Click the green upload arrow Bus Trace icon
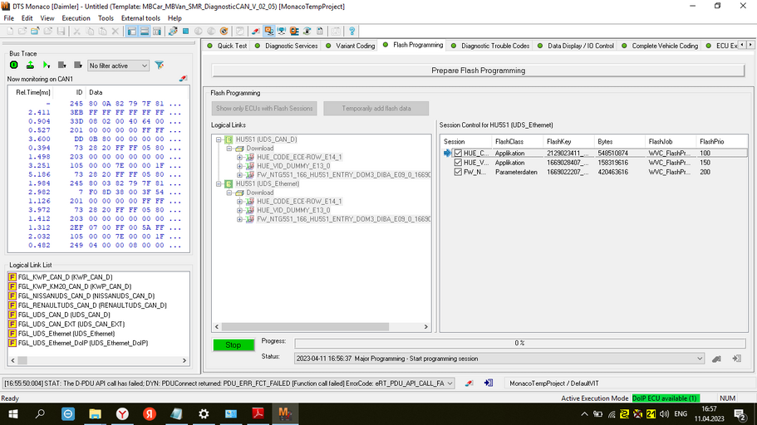 coord(30,65)
